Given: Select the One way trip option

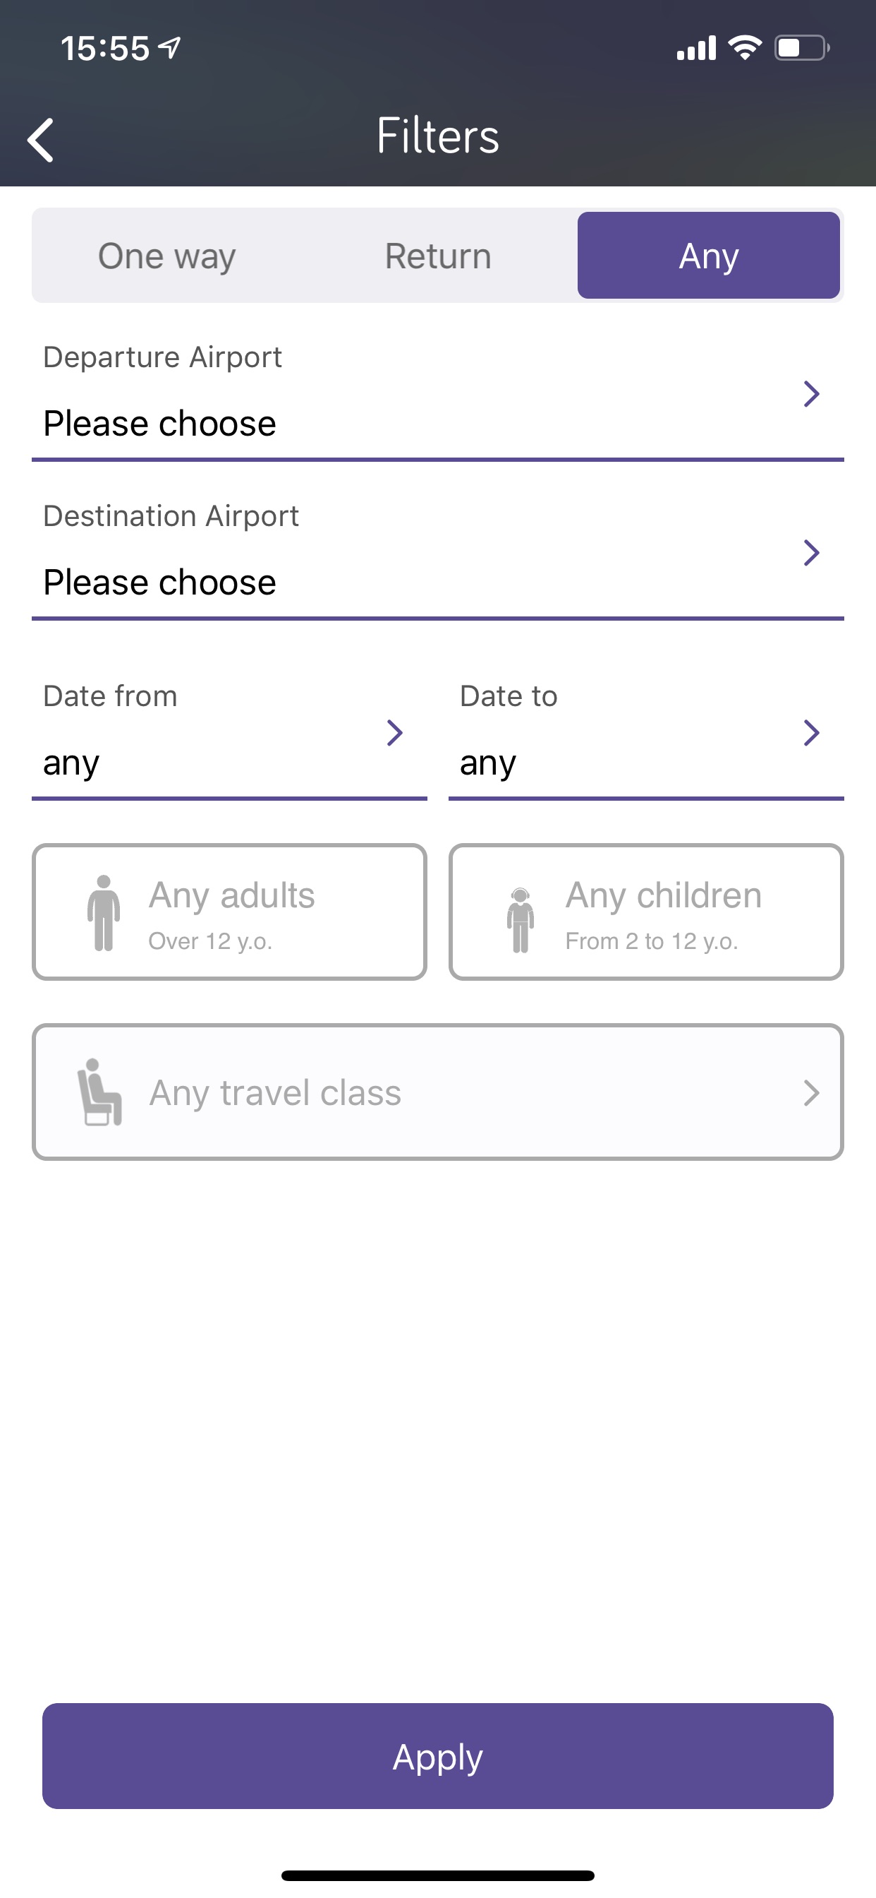Looking at the screenshot, I should 167,256.
